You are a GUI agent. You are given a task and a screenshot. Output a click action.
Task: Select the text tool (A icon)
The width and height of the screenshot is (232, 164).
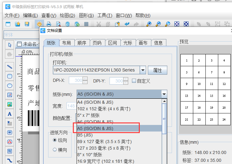(10, 114)
